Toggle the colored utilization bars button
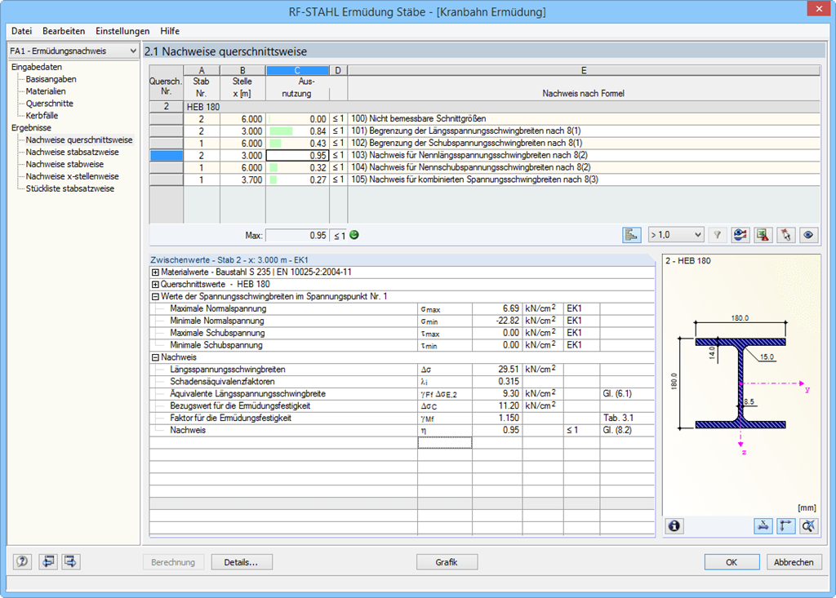This screenshot has width=836, height=598. pyautogui.click(x=631, y=235)
